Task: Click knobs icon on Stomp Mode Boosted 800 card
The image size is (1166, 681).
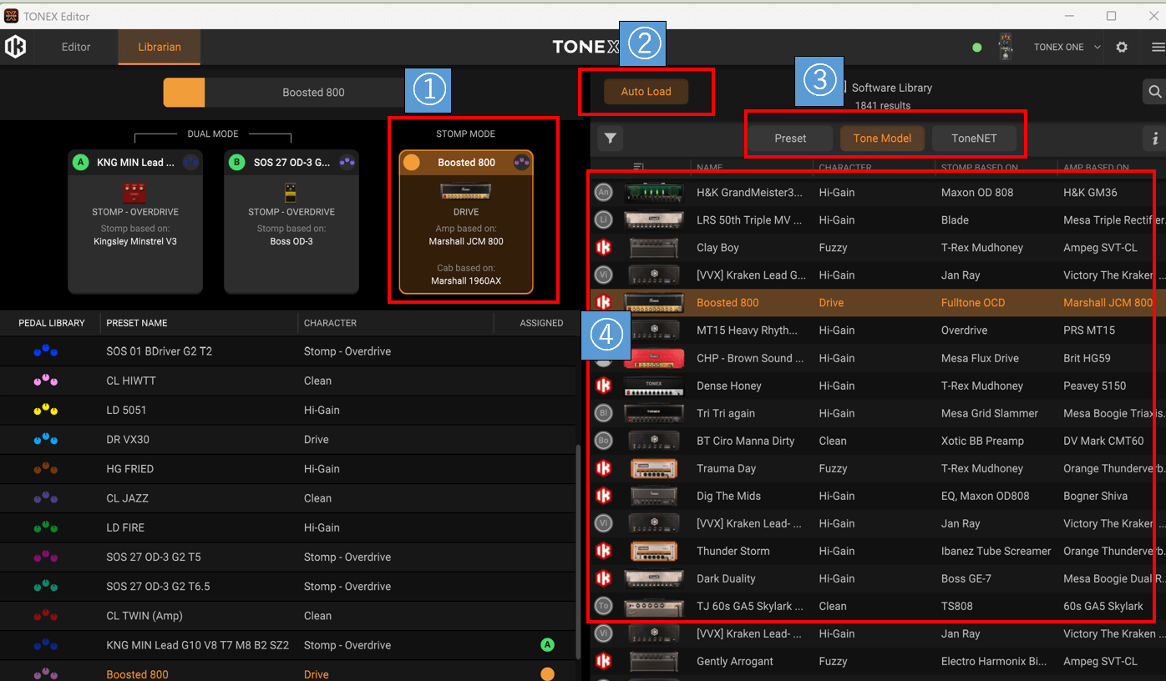Action: tap(521, 163)
